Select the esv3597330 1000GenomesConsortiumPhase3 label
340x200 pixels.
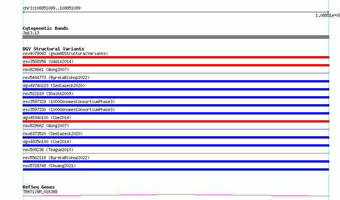tap(69, 110)
